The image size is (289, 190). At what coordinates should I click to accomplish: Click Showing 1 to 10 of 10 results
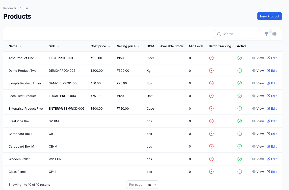point(29,185)
